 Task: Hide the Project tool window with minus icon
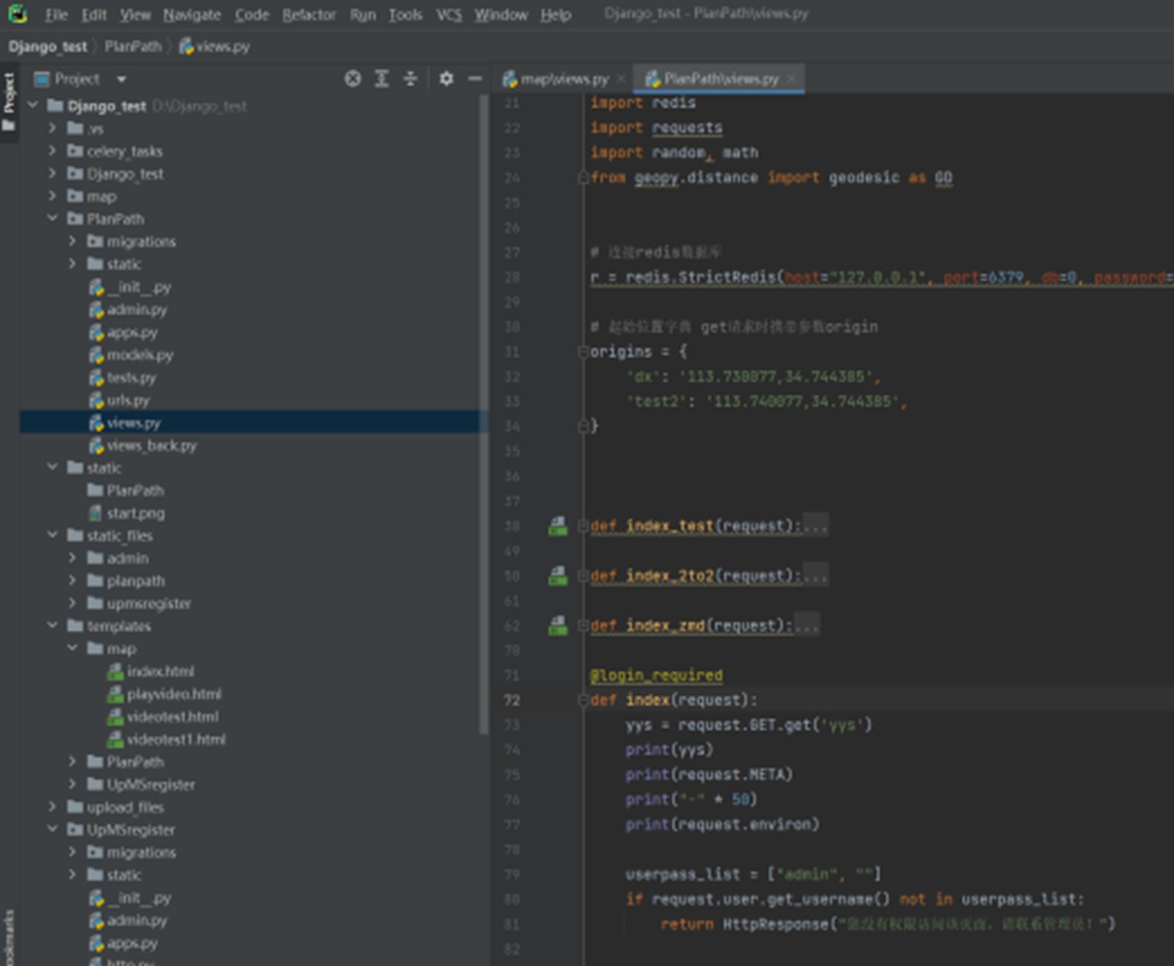coord(475,79)
